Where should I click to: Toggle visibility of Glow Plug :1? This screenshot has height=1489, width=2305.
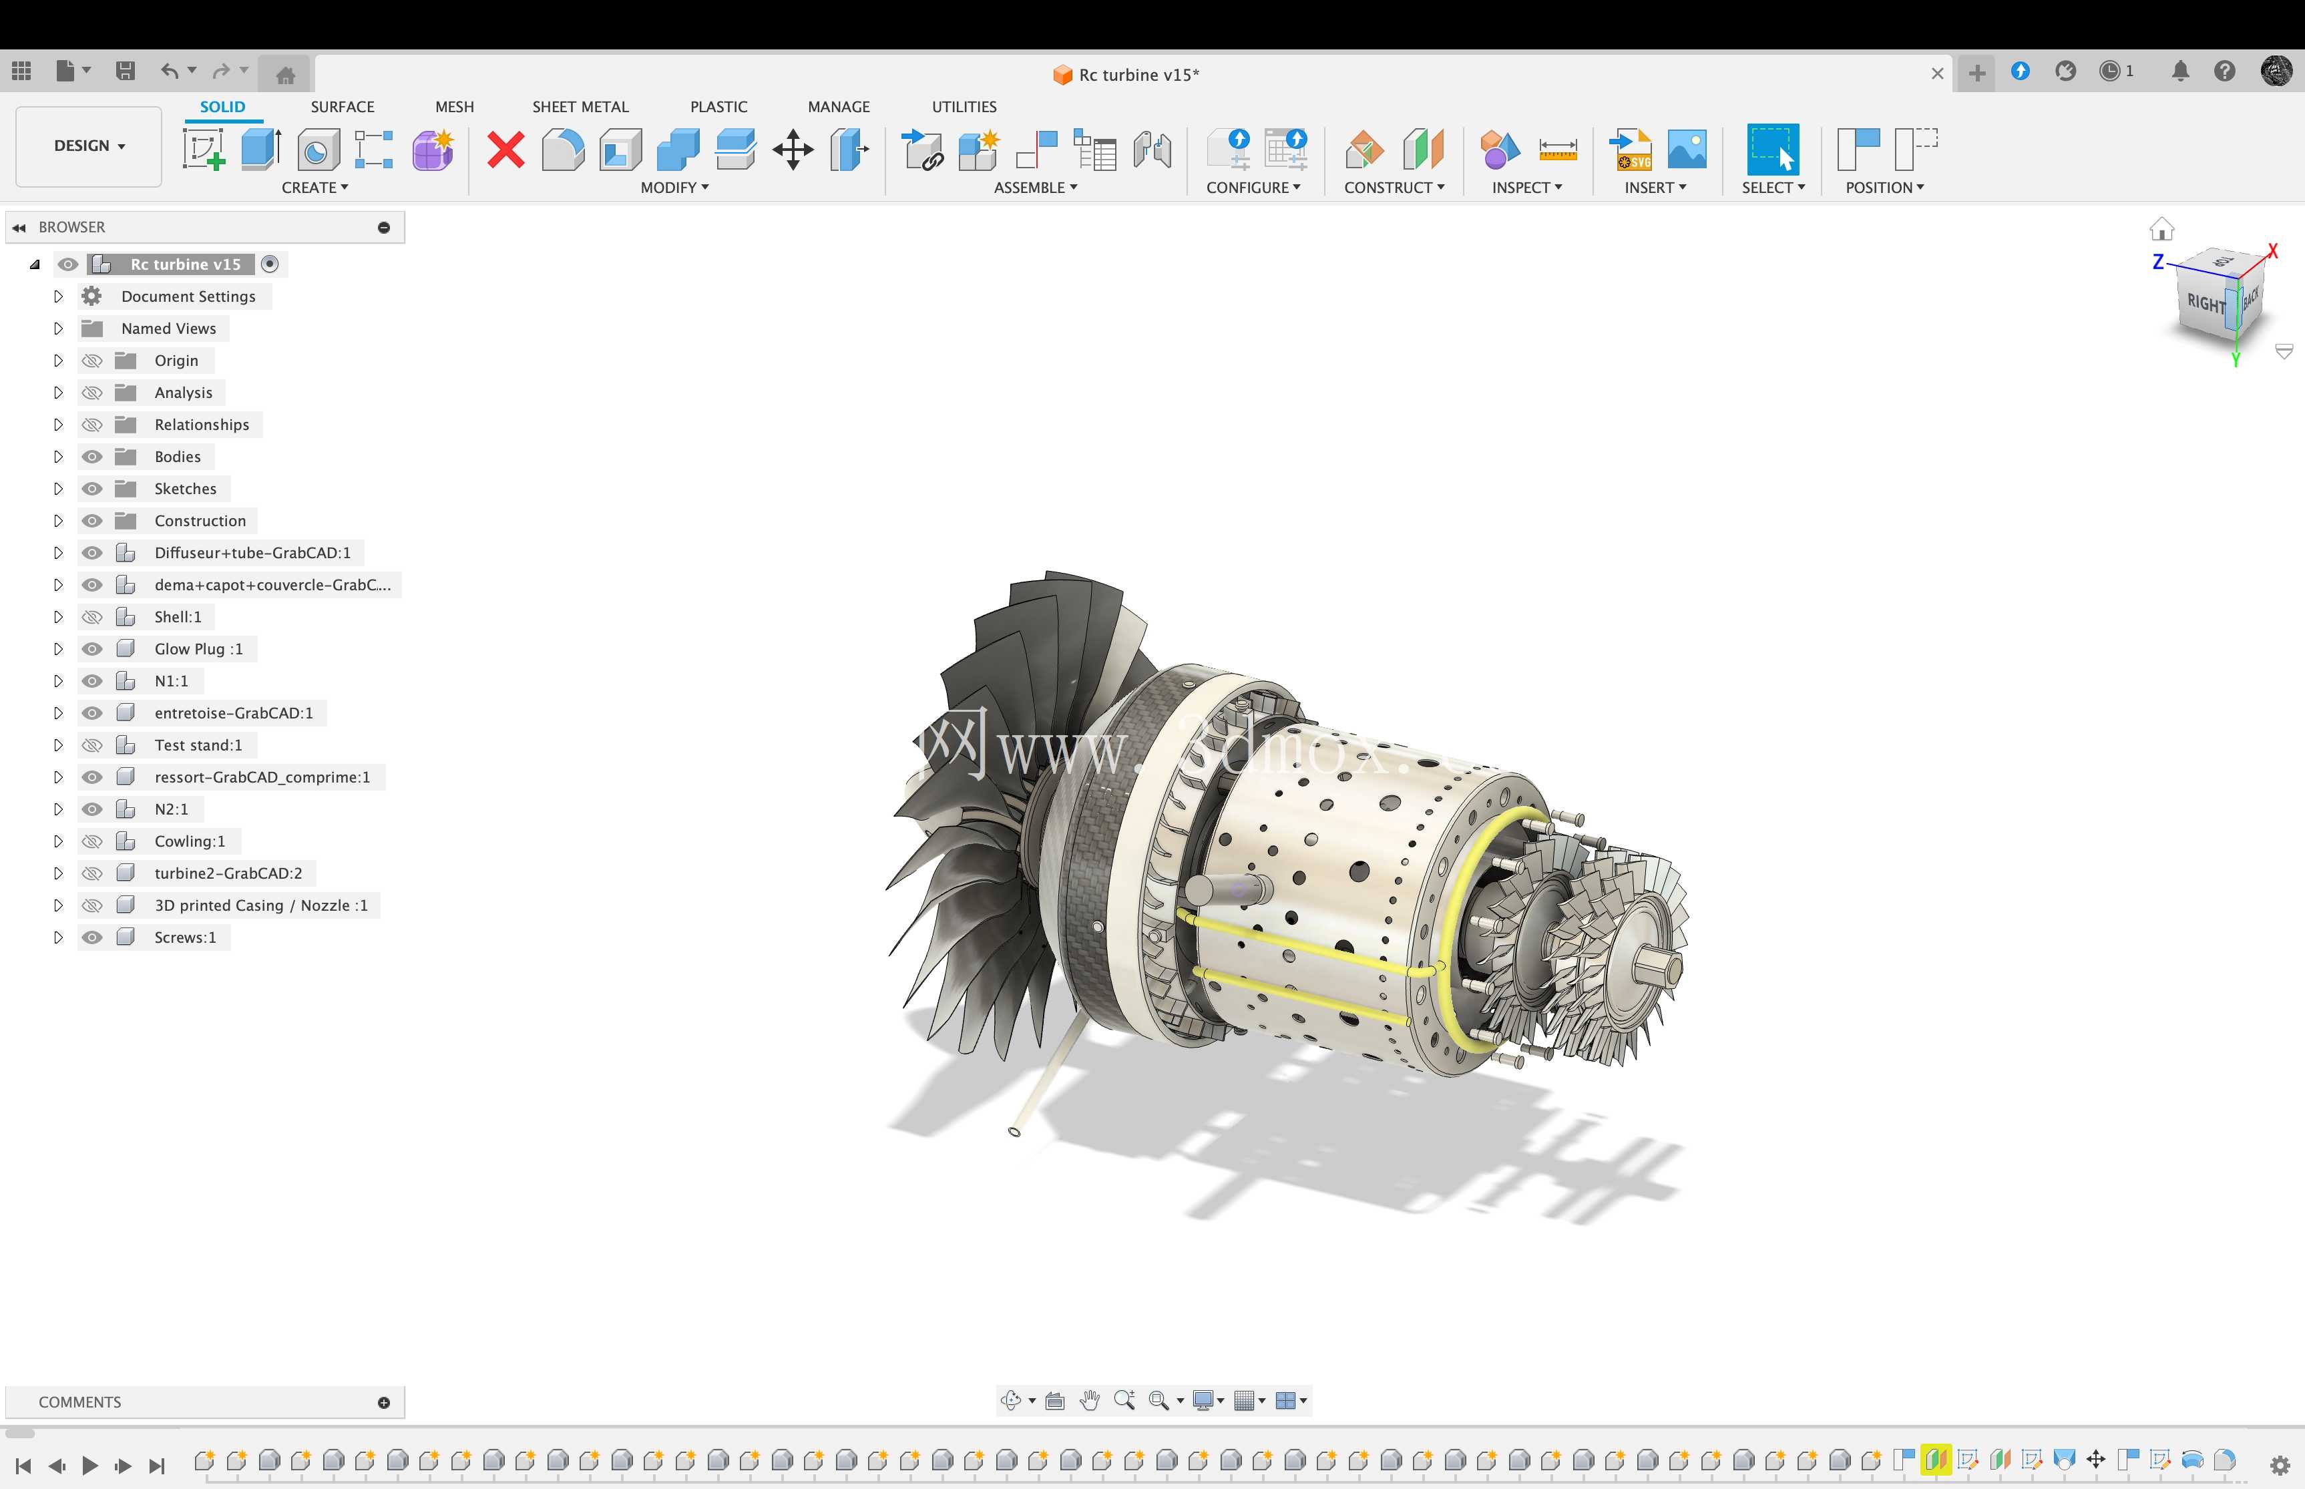pyautogui.click(x=92, y=649)
